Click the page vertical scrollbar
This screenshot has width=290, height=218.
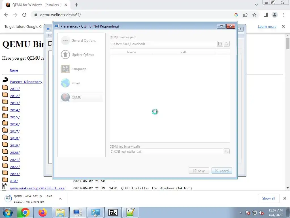pos(287,43)
